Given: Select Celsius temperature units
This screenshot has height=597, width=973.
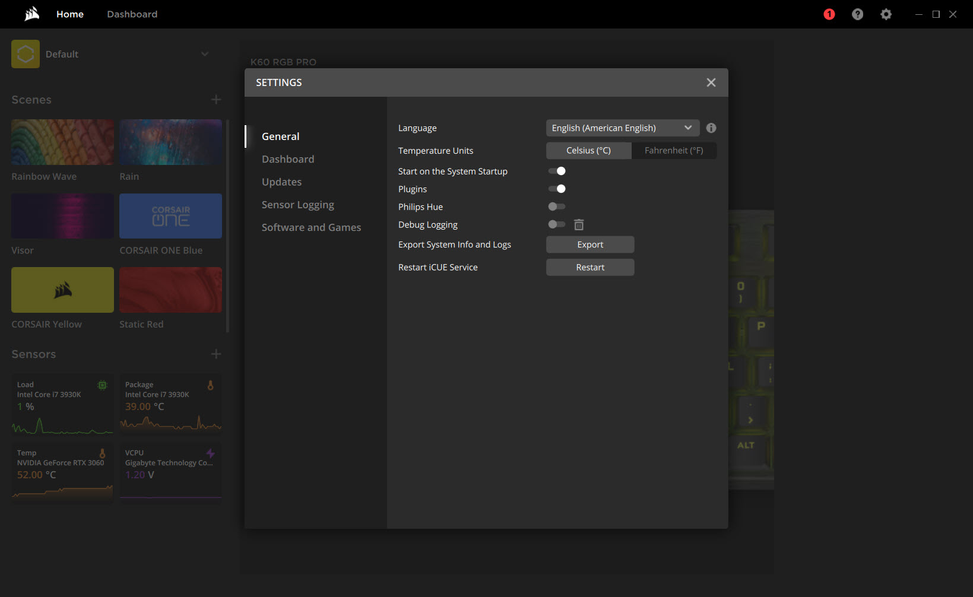Looking at the screenshot, I should pos(588,151).
